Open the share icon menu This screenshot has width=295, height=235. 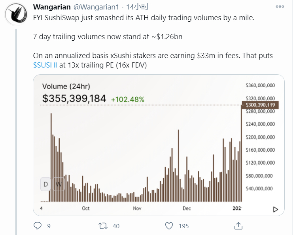tap(238, 226)
